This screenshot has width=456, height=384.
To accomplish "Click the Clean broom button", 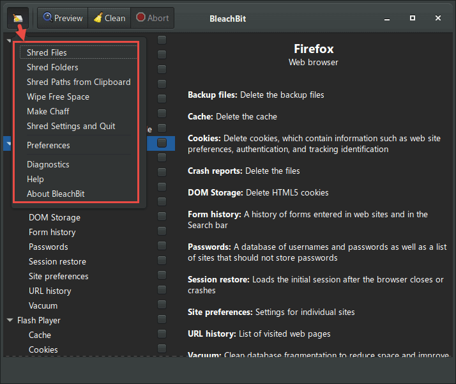I will pos(109,18).
